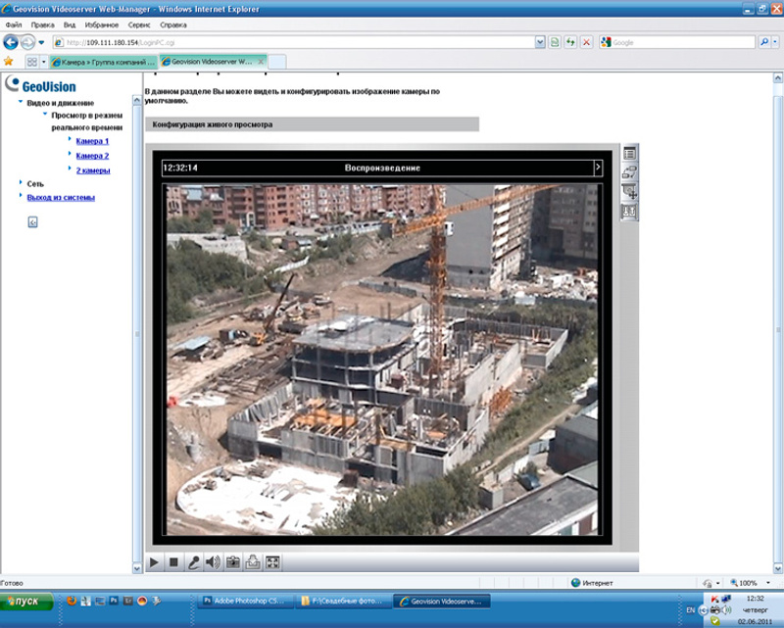Screen dimensions: 784x628
Task: Switch to the Камера » Группа компаний tab
Action: pos(103,62)
